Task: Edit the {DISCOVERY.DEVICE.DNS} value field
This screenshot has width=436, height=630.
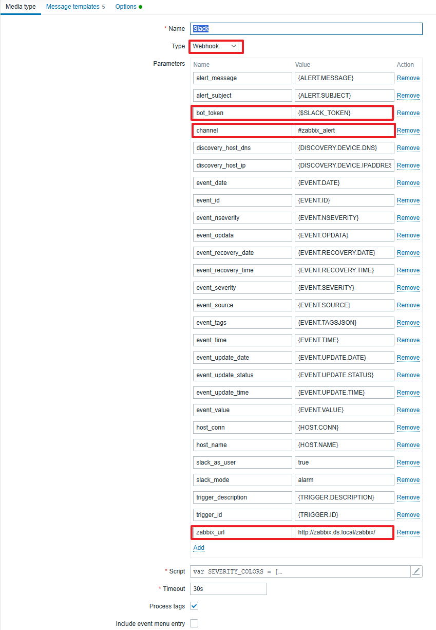Action: [x=345, y=148]
